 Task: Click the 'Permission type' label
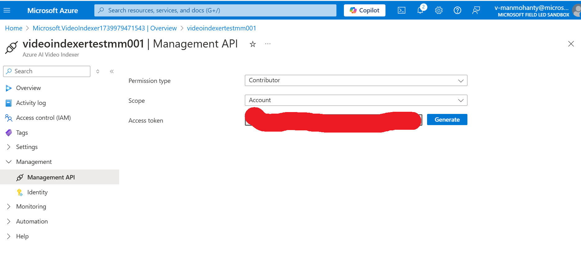pos(149,81)
